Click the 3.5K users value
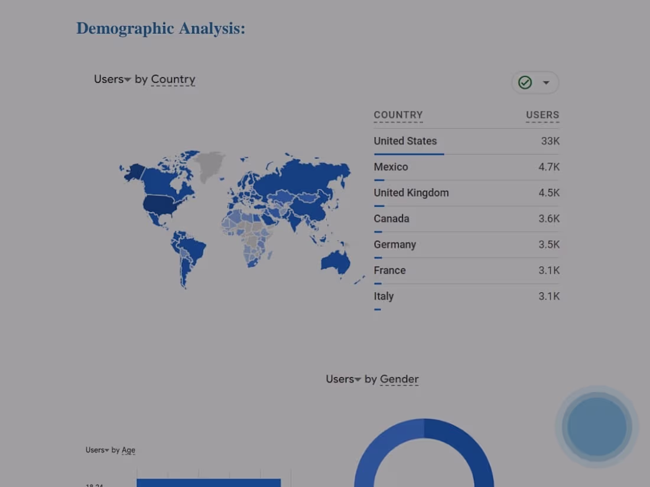650x487 pixels. coord(549,245)
